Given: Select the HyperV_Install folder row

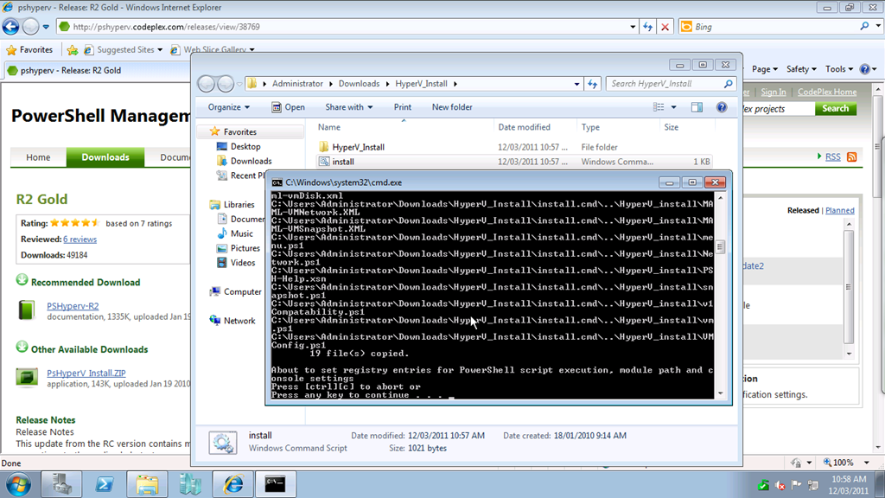Looking at the screenshot, I should pyautogui.click(x=514, y=147).
